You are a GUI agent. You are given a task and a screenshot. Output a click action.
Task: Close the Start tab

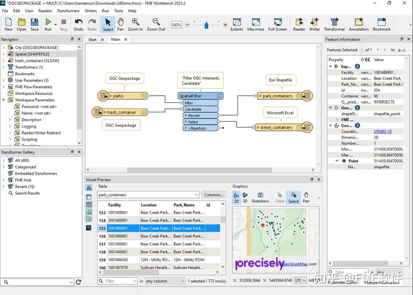pyautogui.click(x=102, y=40)
